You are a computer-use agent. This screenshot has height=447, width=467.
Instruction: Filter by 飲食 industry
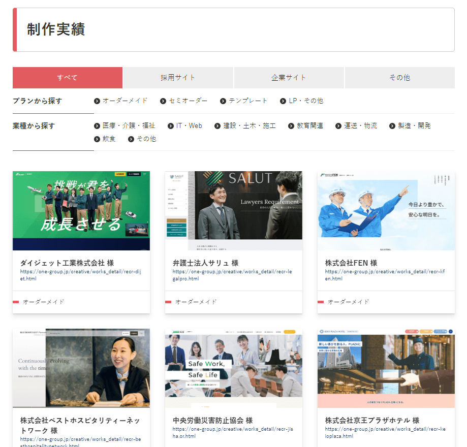(x=109, y=139)
